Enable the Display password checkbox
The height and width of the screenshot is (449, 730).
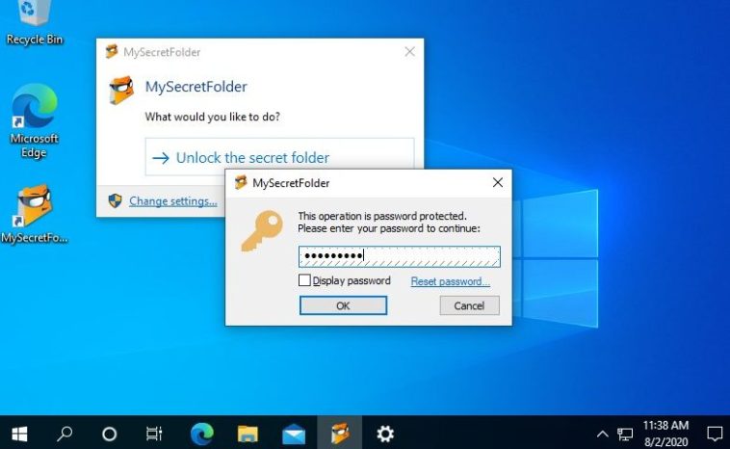pyautogui.click(x=304, y=280)
